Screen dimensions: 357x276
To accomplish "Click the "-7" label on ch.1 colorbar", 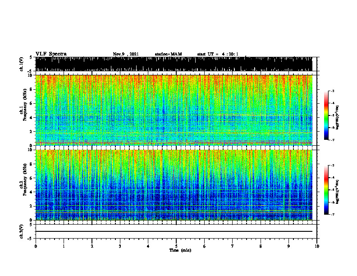I will [x=333, y=140].
